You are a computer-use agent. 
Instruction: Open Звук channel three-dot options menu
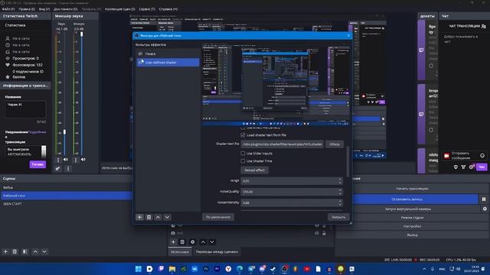click(58, 160)
